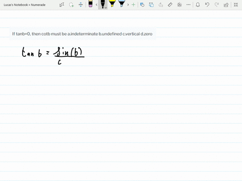242x181 pixels.
Task: Open notifications bell
Action: click(x=198, y=5)
